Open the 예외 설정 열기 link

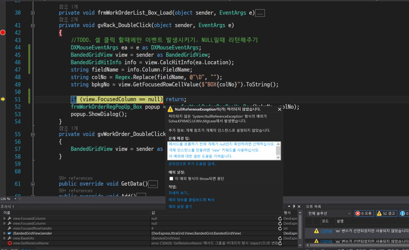[180, 206]
